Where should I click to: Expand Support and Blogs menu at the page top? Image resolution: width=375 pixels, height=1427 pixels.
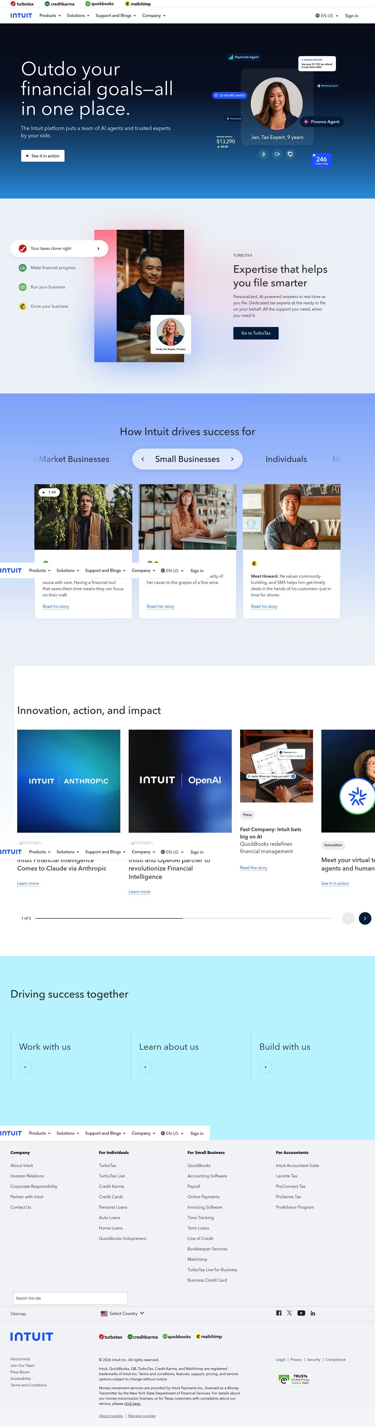point(116,16)
